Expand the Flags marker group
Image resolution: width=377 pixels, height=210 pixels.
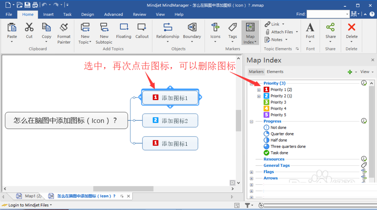point(251,172)
